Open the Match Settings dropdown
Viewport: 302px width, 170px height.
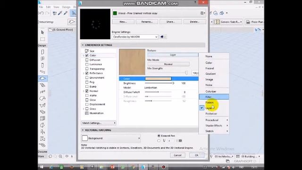(x=99, y=123)
